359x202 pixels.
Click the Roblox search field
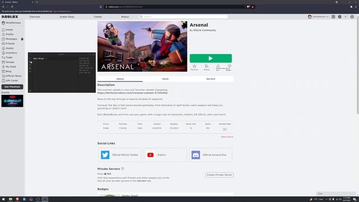[x=183, y=17]
